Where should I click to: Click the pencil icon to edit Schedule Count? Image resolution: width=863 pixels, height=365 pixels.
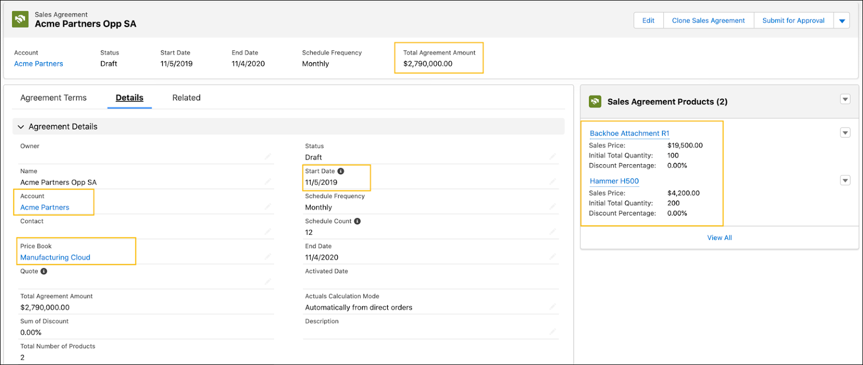click(553, 231)
